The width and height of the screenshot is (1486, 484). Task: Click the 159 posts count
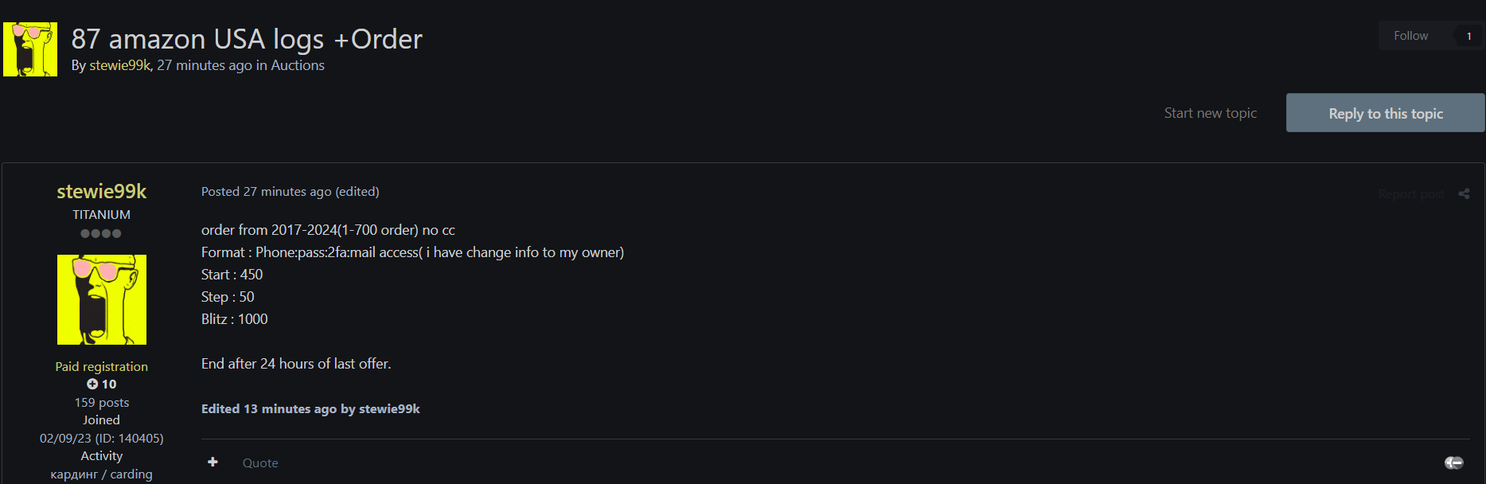coord(102,402)
